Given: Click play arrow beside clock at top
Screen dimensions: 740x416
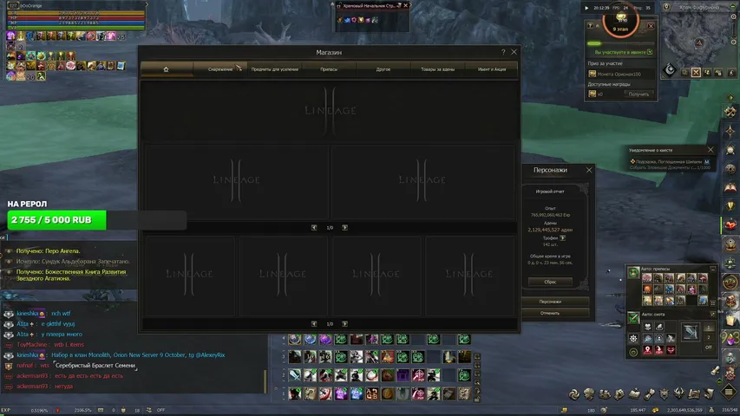Looking at the screenshot, I should pyautogui.click(x=586, y=8).
